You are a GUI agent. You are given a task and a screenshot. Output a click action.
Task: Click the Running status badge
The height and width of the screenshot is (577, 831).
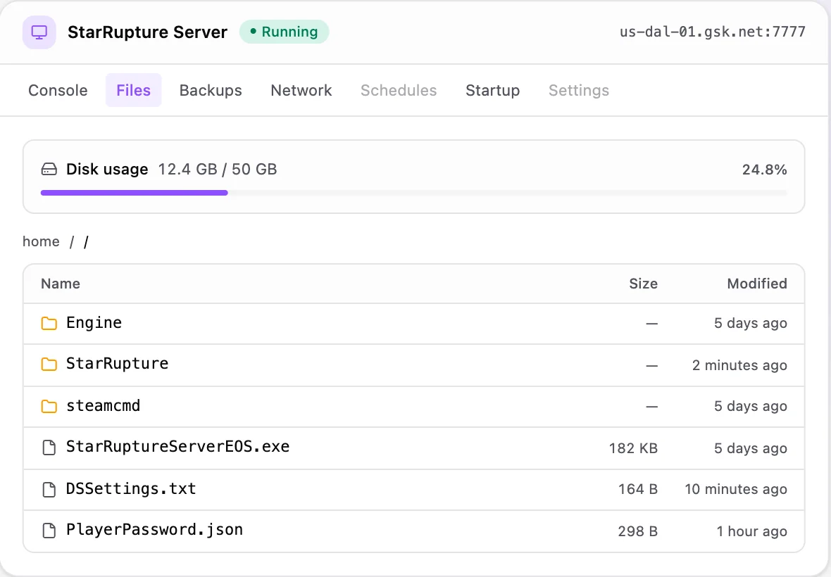284,32
